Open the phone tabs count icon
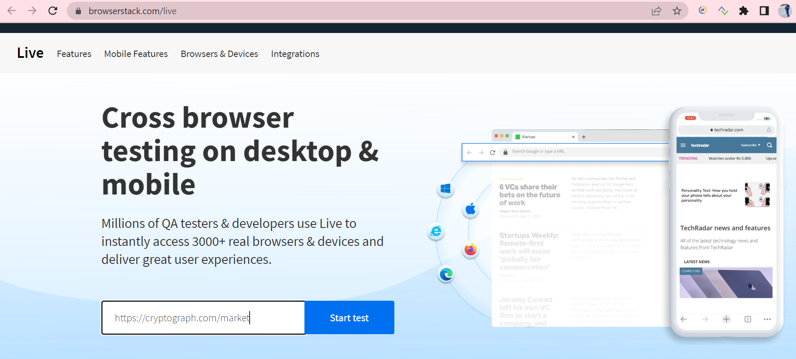Viewport: 796px width, 359px height. tap(748, 319)
